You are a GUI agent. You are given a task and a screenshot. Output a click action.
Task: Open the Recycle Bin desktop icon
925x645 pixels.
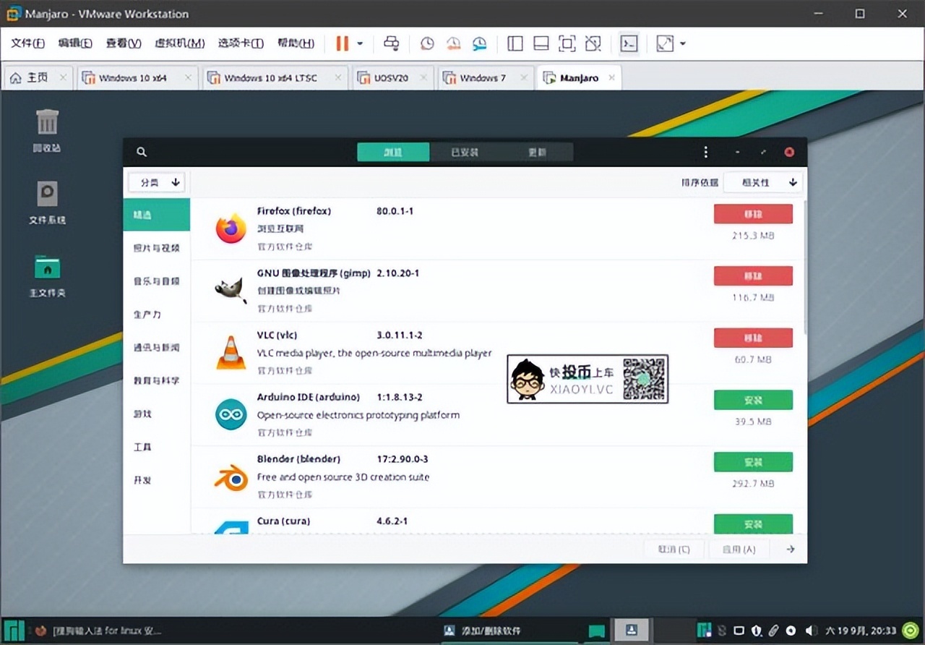(x=47, y=131)
